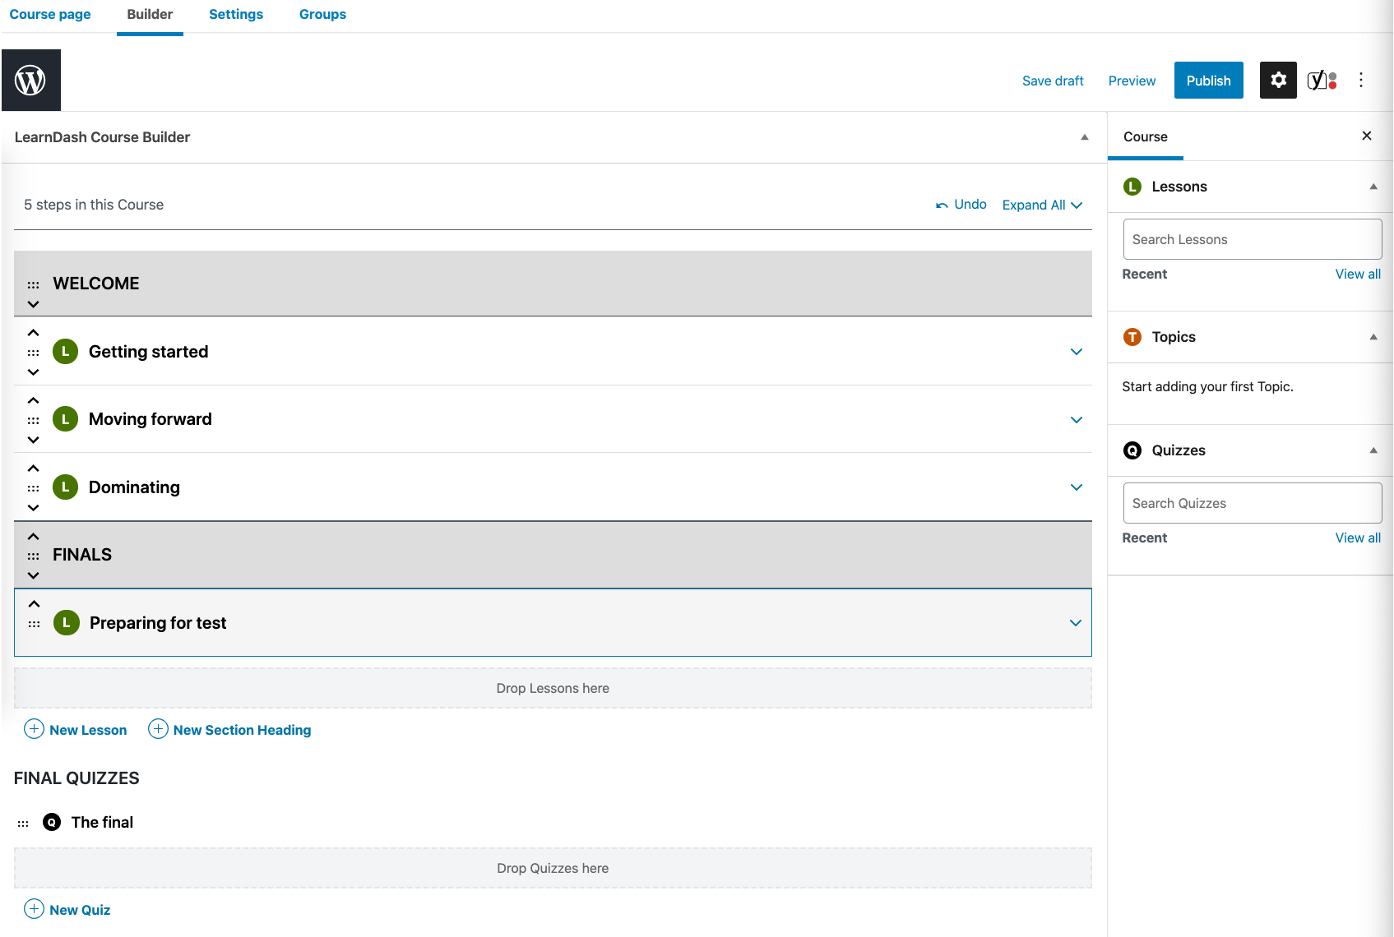The width and height of the screenshot is (1394, 937).
Task: Publish the course
Action: pyautogui.click(x=1208, y=80)
